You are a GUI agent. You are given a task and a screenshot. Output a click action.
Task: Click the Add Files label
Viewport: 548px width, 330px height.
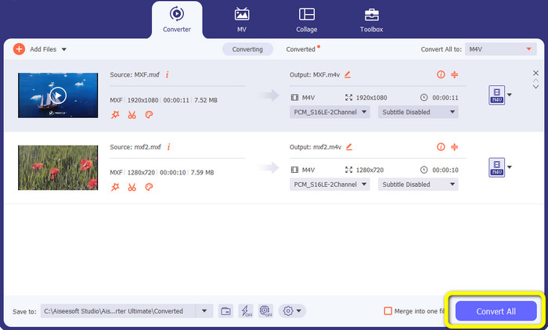click(43, 49)
